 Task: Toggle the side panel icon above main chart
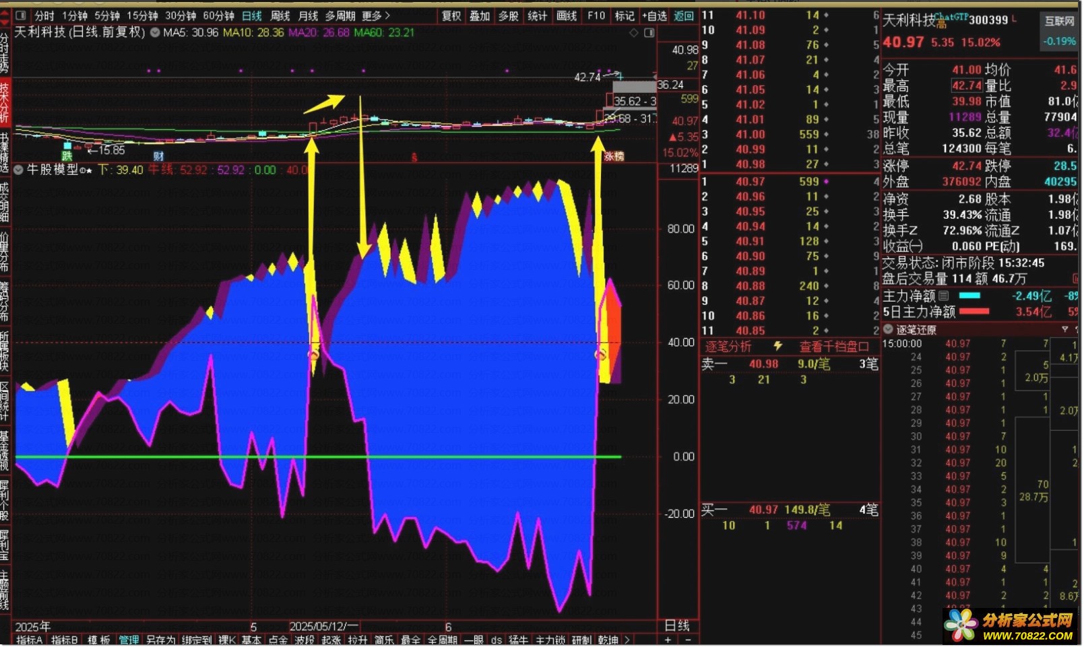pyautogui.click(x=651, y=32)
